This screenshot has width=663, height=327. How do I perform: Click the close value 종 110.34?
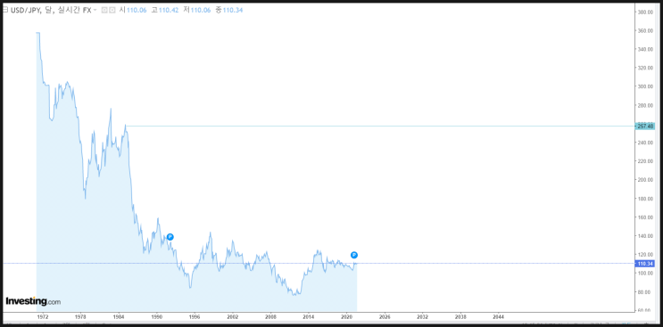point(228,10)
